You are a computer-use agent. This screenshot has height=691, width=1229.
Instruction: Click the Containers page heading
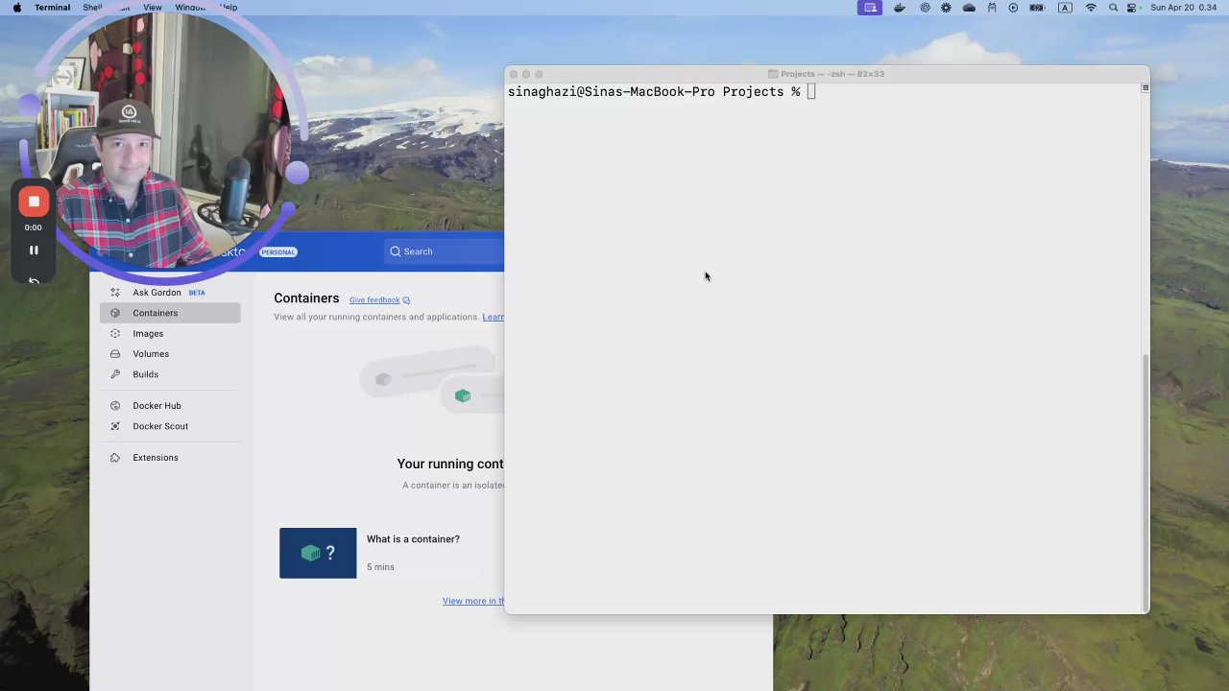(x=306, y=298)
